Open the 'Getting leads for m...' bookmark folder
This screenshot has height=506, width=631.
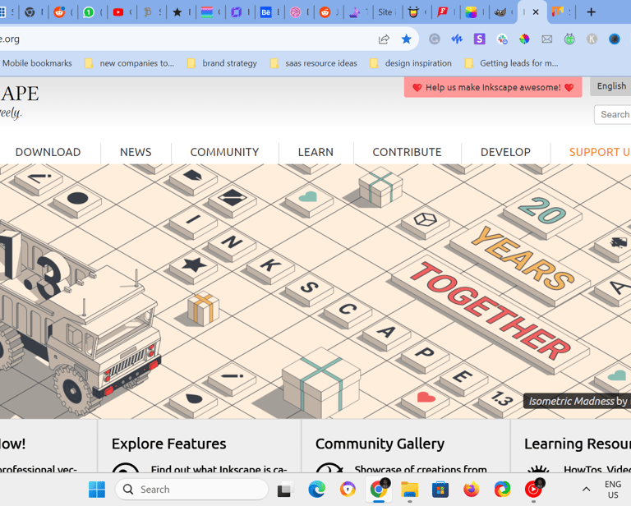[x=512, y=63]
